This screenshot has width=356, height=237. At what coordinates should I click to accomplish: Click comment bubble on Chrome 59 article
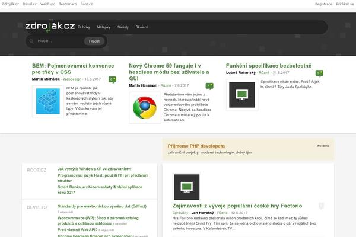pos(209,86)
